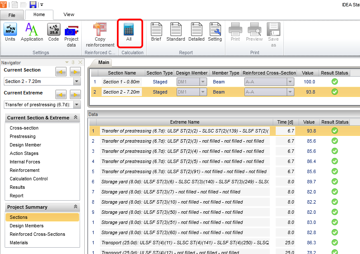Click Copy reinforcement icon
The image size is (360, 254).
tap(100, 35)
